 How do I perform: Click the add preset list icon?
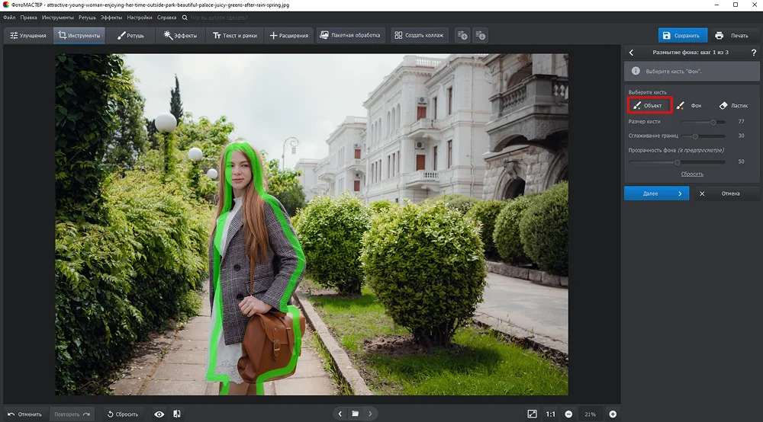(x=462, y=36)
